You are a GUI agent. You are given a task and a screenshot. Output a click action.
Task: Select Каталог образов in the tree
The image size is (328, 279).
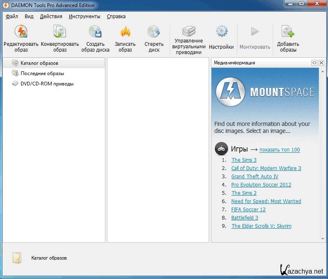(39, 63)
